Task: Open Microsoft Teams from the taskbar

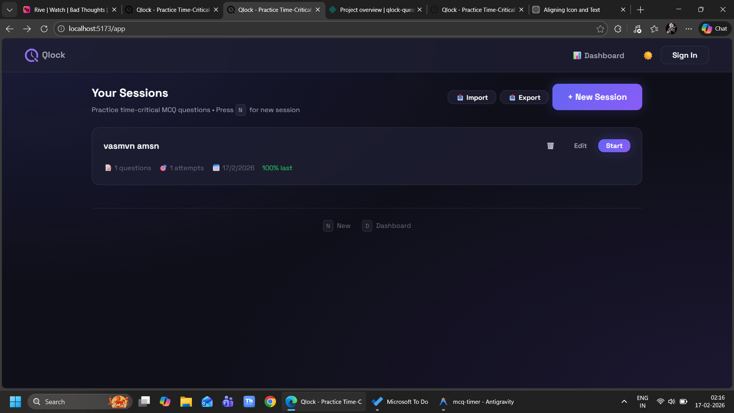Action: tap(228, 402)
